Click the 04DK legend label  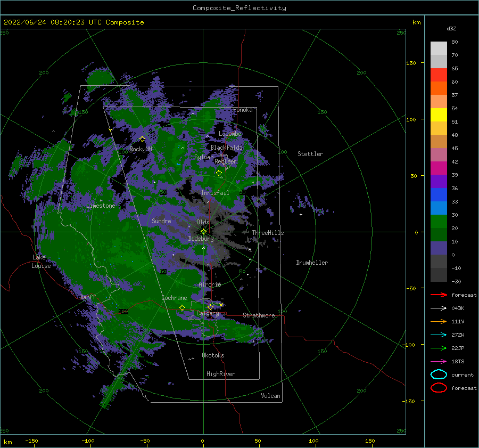pos(458,308)
